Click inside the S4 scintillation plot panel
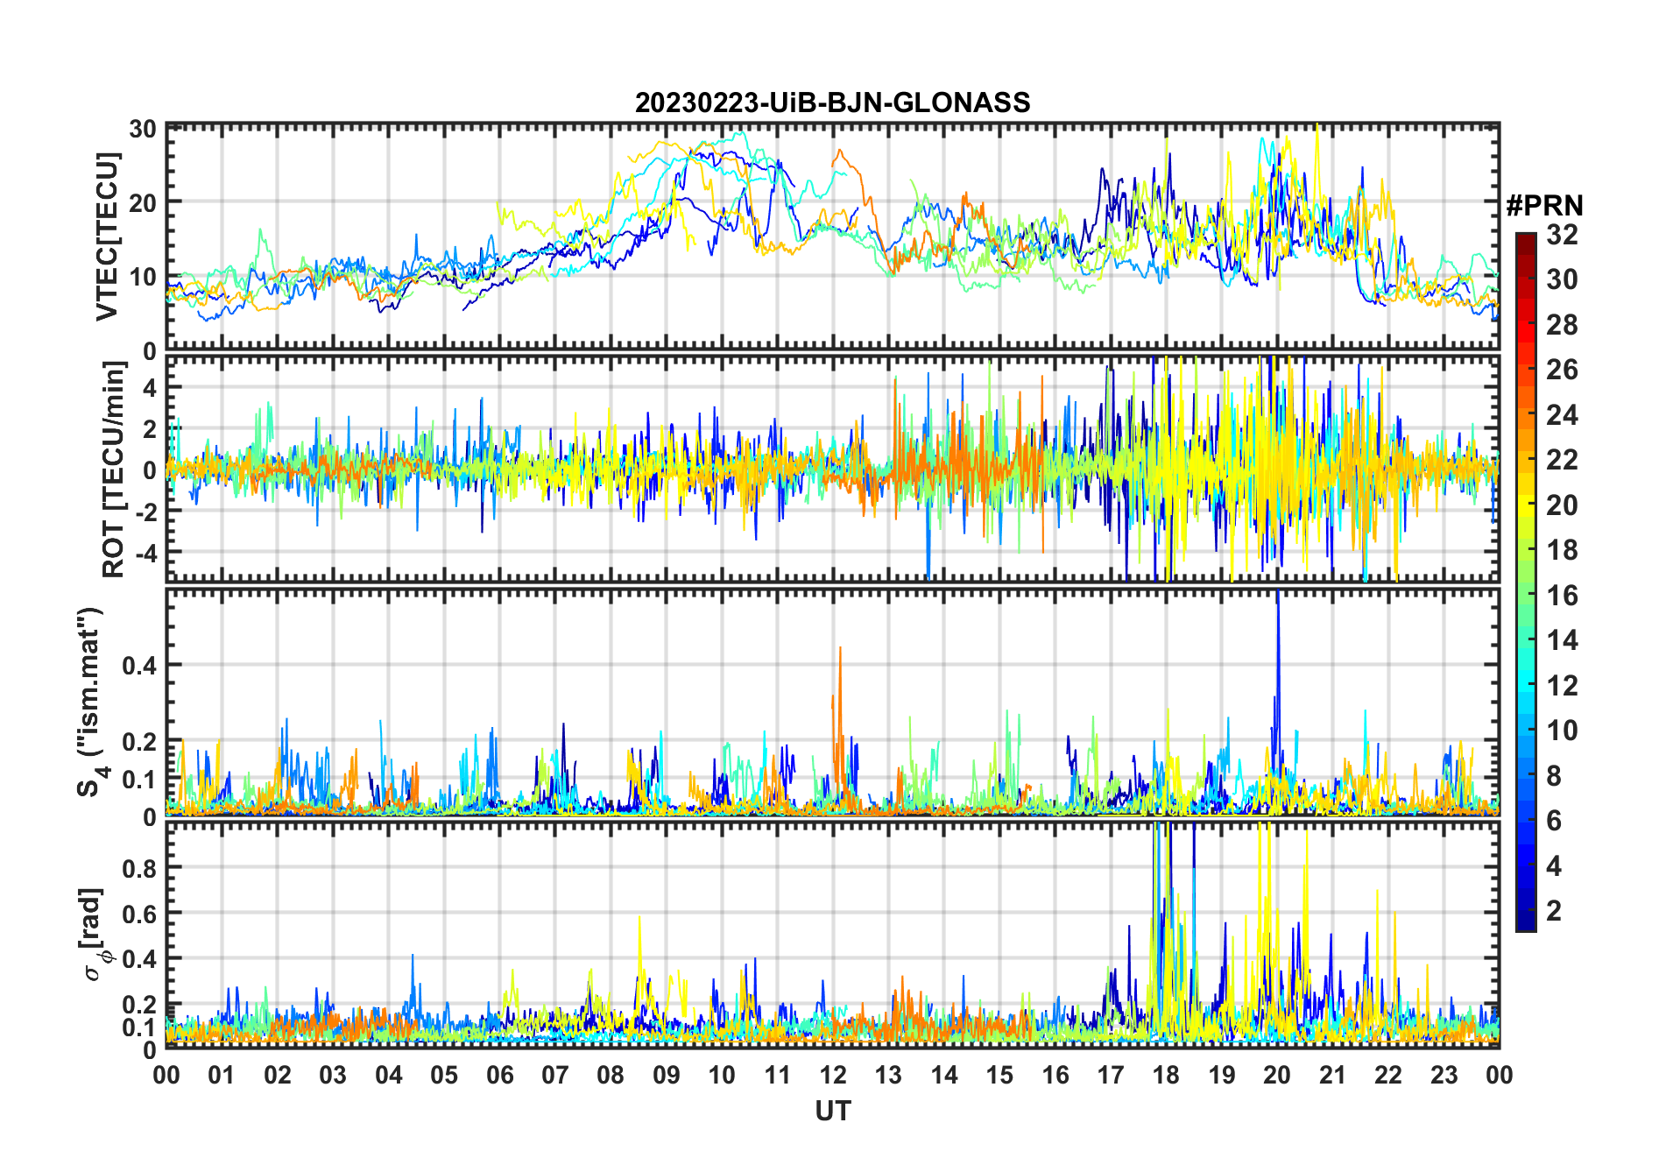This screenshot has height=1165, width=1666. tap(832, 703)
